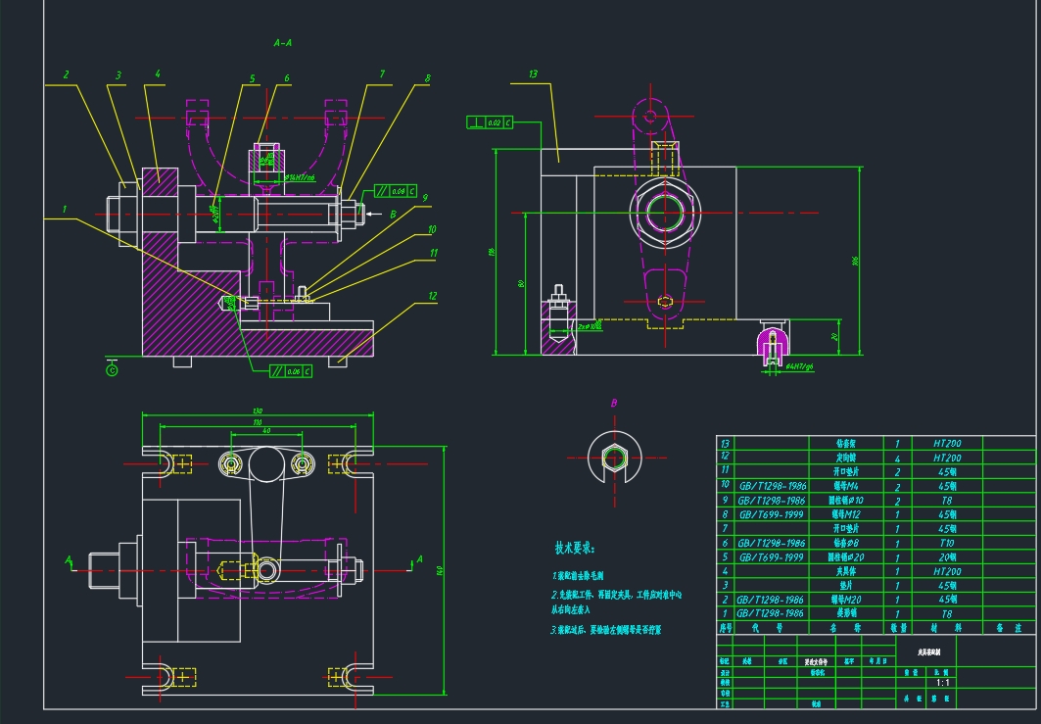Image resolution: width=1041 pixels, height=724 pixels.
Task: Click the datum C circle symbol
Action: click(112, 370)
